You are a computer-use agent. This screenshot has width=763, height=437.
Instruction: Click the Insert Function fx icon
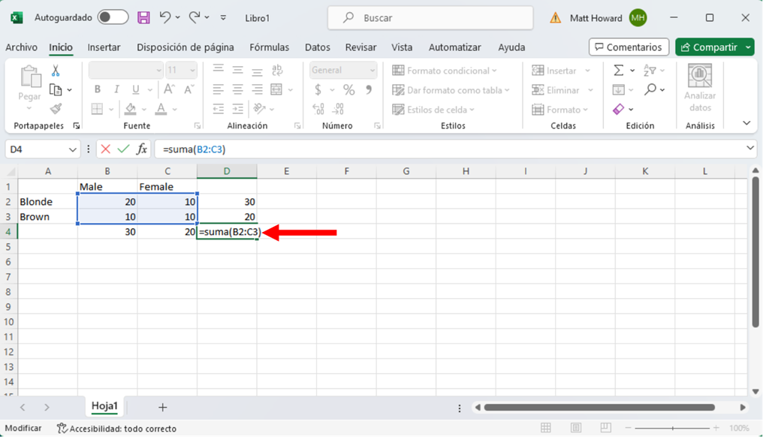(141, 149)
